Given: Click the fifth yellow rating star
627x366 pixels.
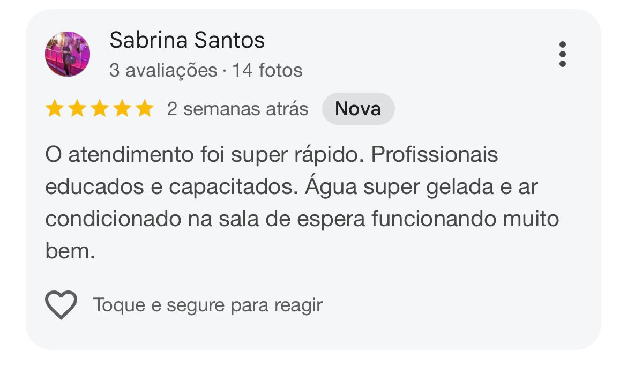Looking at the screenshot, I should click(145, 108).
